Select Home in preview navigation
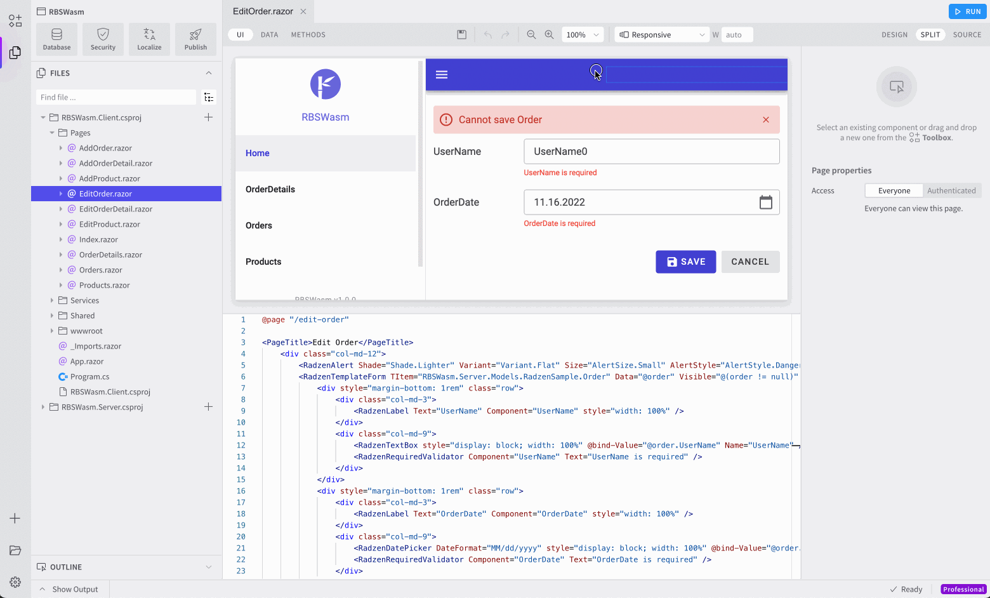The image size is (990, 598). [x=326, y=153]
